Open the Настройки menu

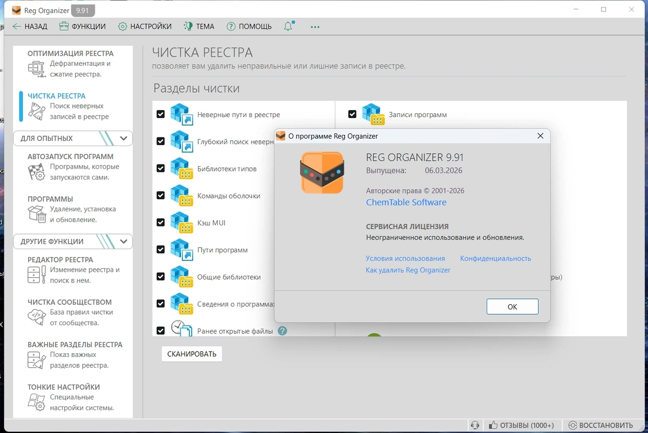pos(145,26)
